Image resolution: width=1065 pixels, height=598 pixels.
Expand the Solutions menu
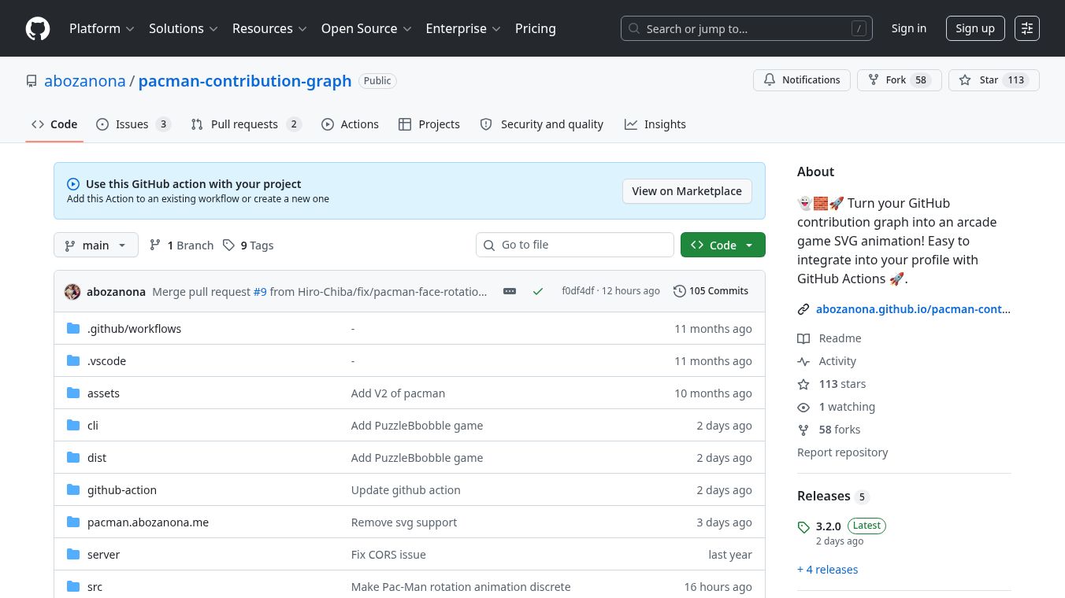coord(183,28)
